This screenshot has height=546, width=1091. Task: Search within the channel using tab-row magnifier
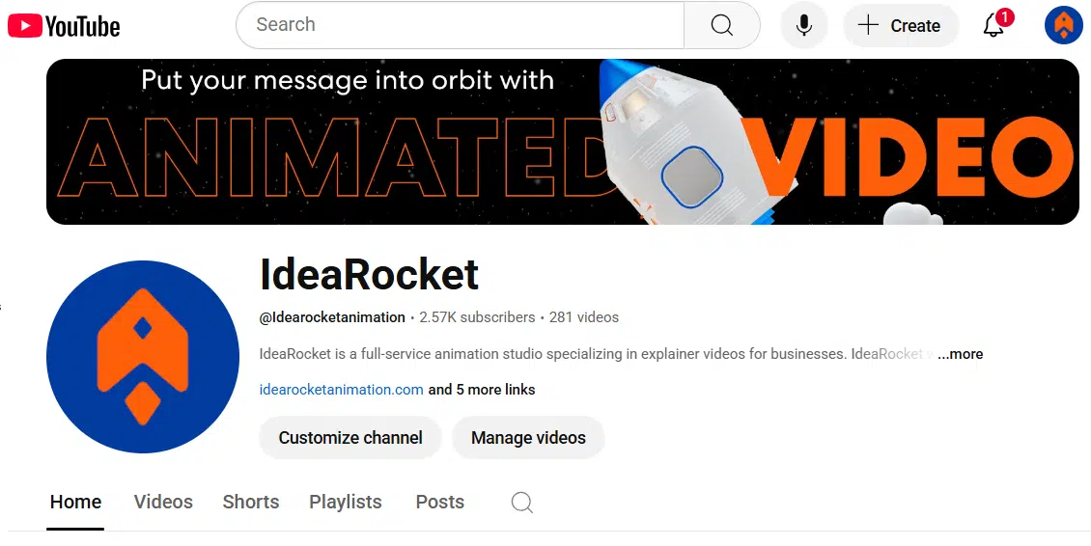[x=521, y=503]
